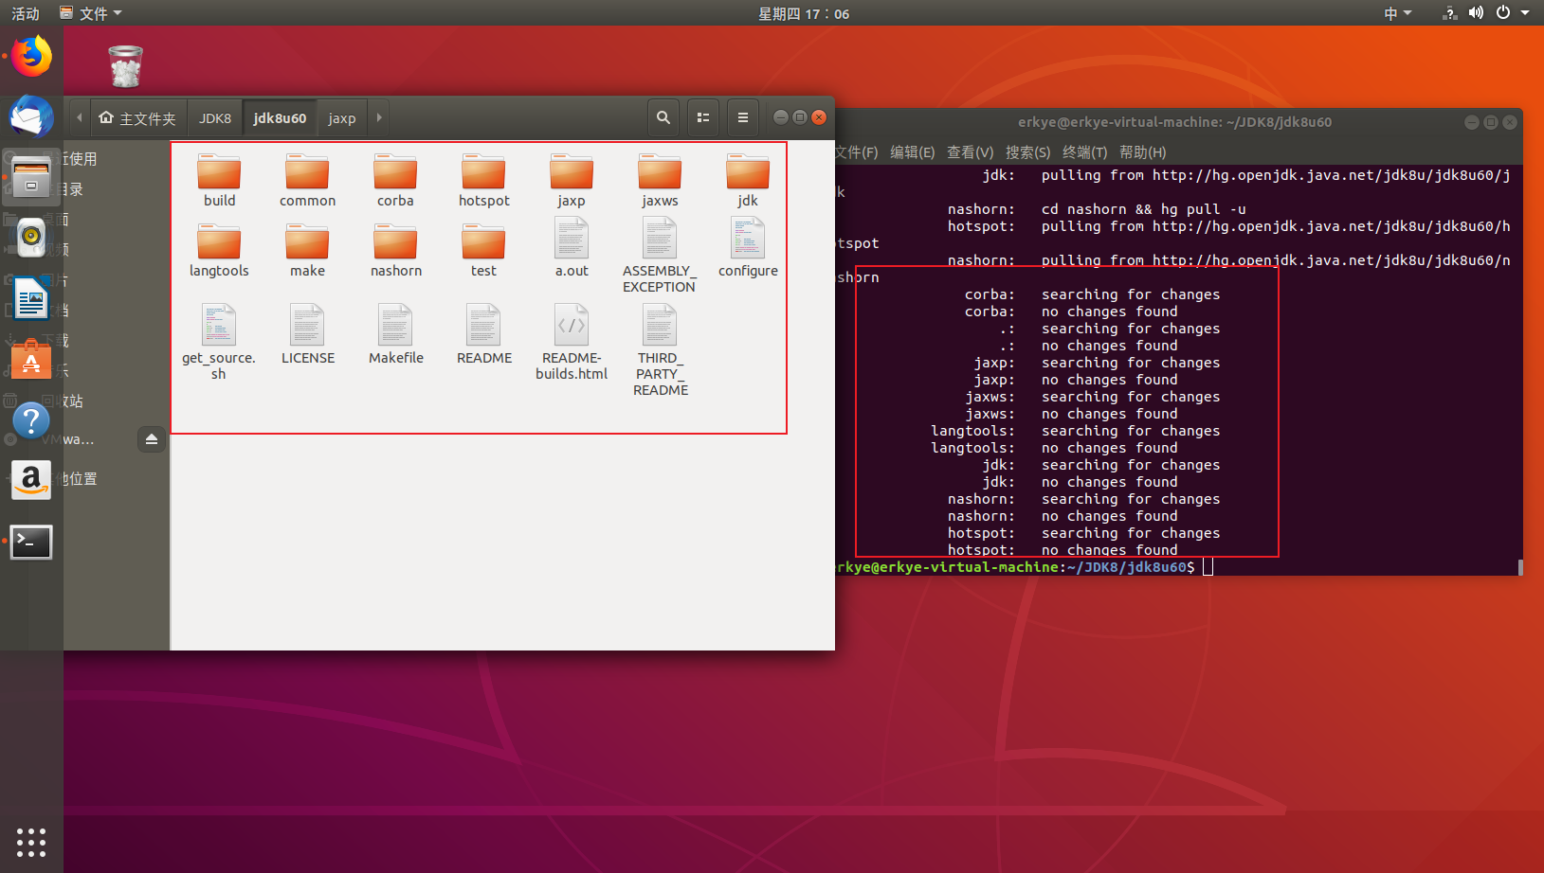
Task: Open Files app in the dock
Action: tap(31, 178)
